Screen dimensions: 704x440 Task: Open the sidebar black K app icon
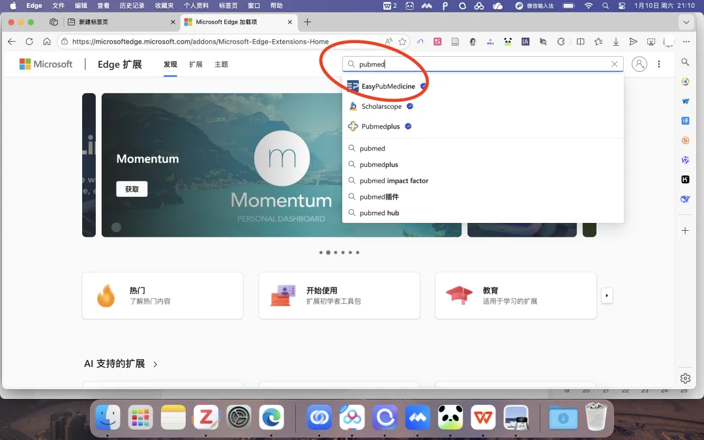click(685, 179)
